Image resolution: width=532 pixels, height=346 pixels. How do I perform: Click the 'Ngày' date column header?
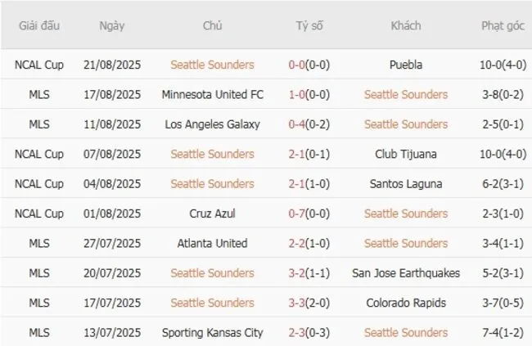click(x=112, y=26)
